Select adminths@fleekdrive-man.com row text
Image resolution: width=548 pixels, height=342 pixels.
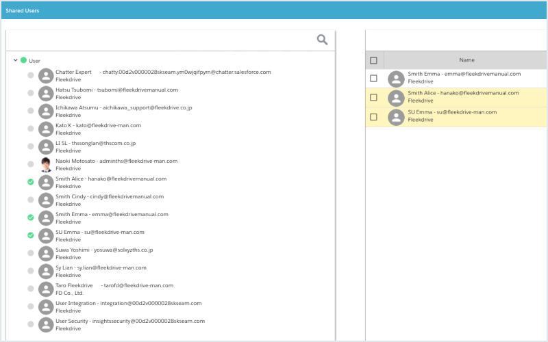(138, 161)
